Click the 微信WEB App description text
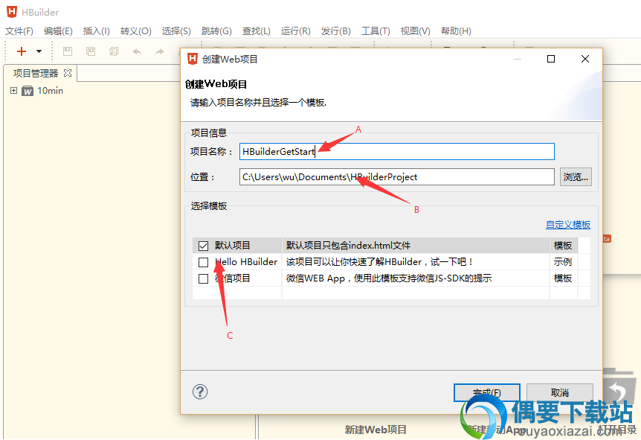Viewport: 641px width, 440px height. click(388, 278)
